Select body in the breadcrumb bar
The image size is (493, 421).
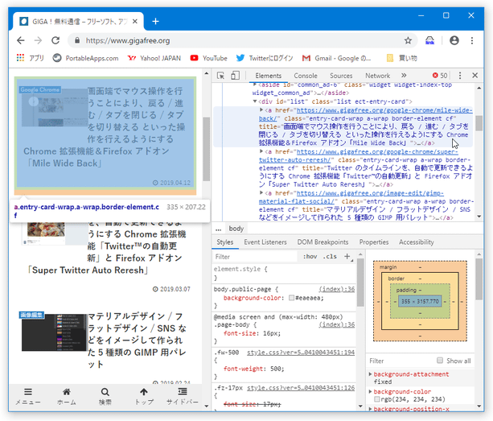point(236,229)
